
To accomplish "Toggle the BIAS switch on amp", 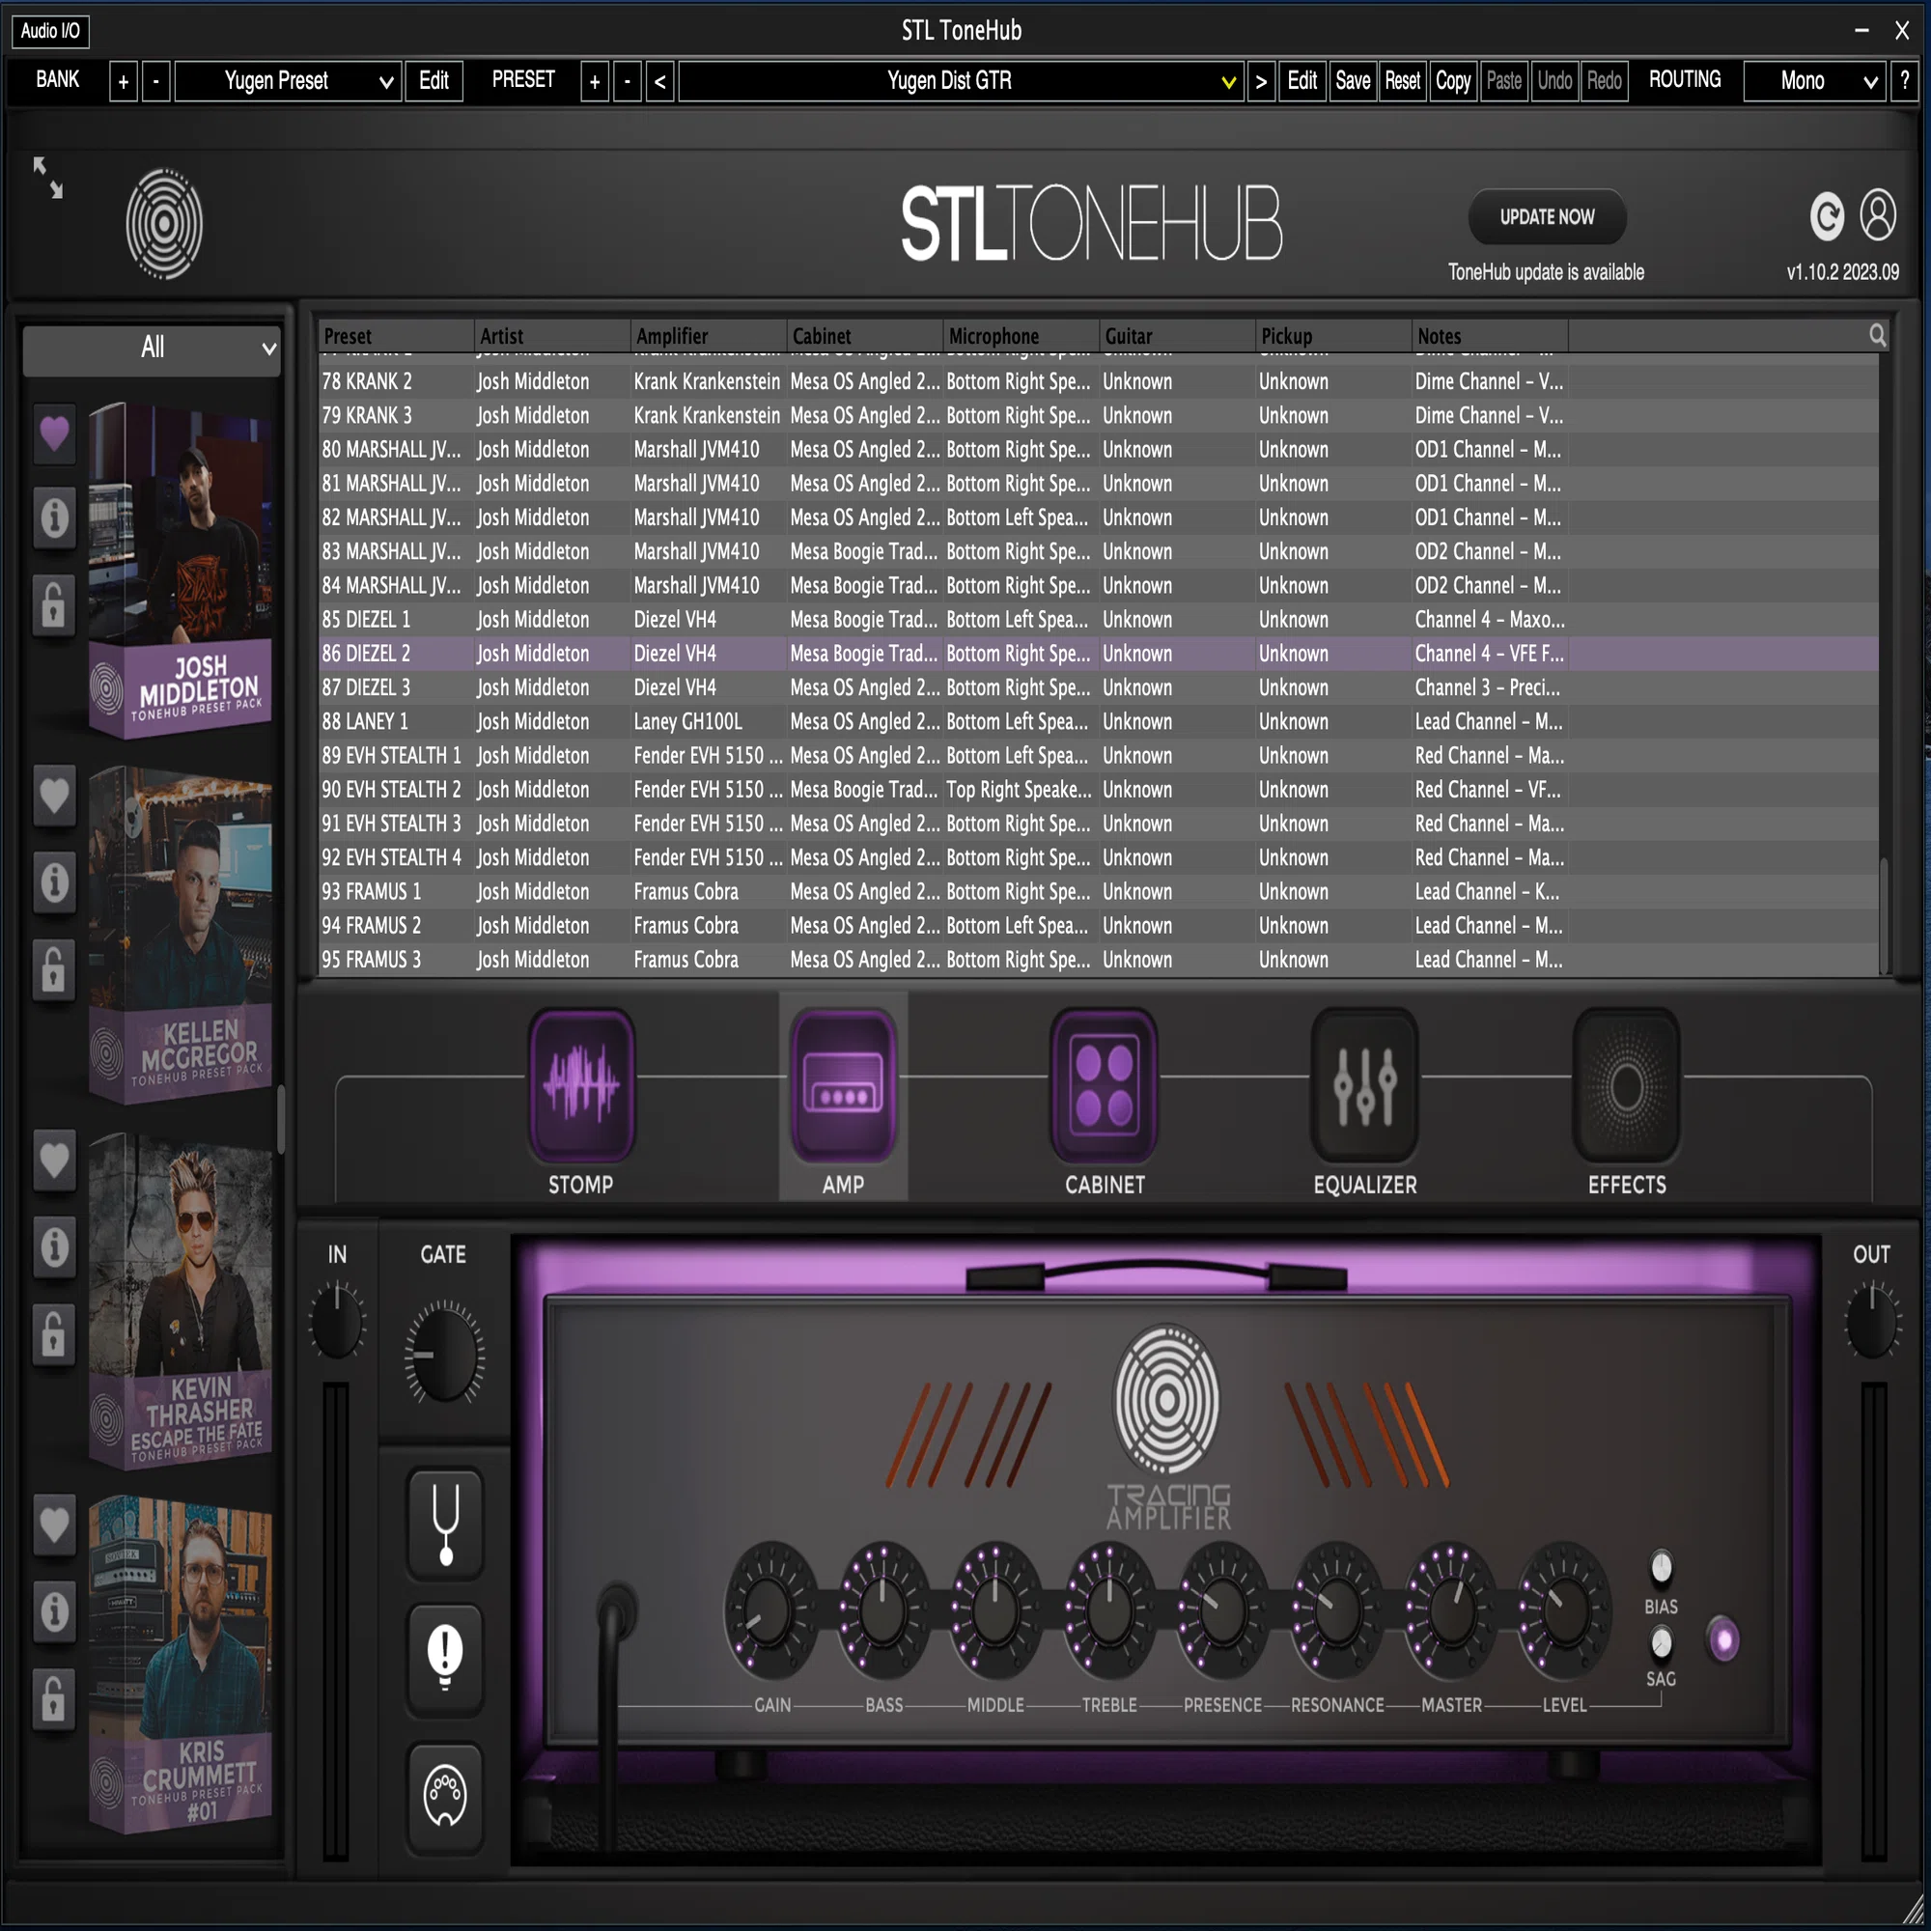I will tap(1661, 1567).
